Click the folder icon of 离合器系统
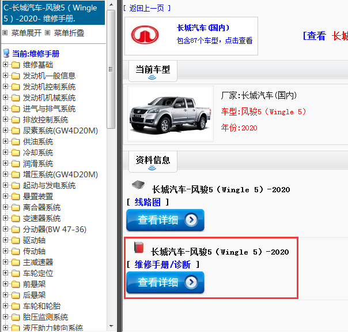Image resolution: width=348 pixels, height=332 pixels. 16,207
